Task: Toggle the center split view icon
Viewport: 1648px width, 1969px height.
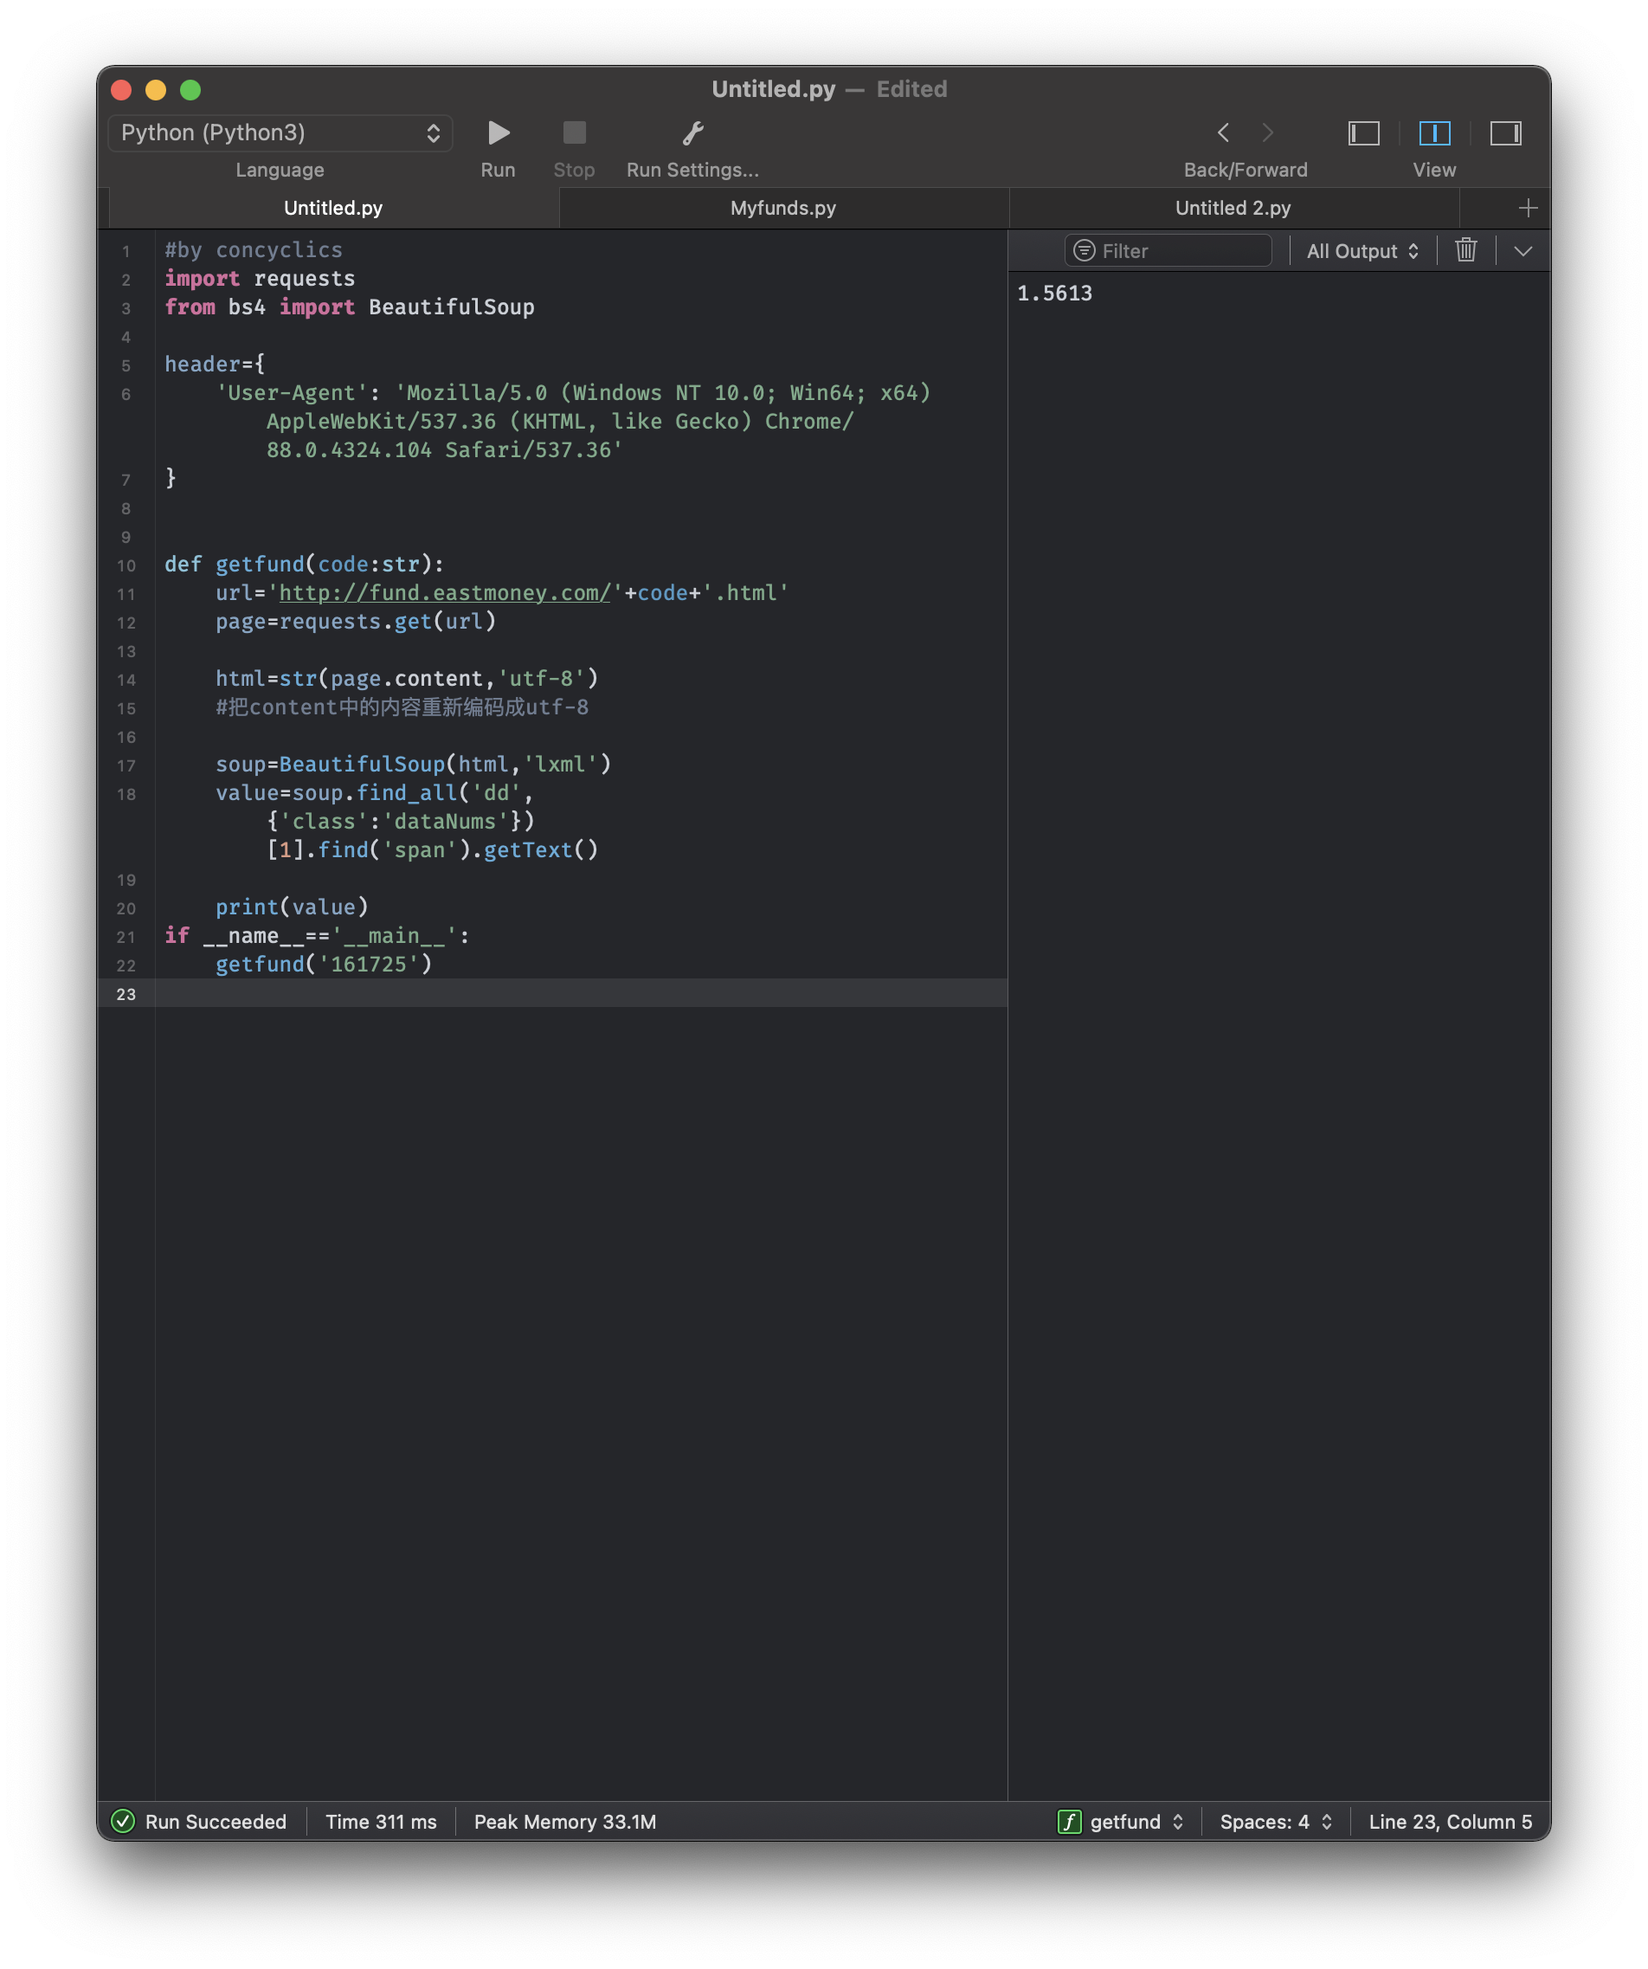Action: click(x=1434, y=133)
